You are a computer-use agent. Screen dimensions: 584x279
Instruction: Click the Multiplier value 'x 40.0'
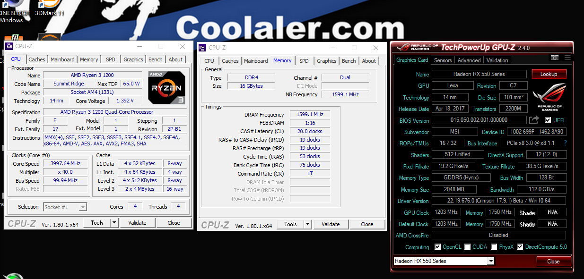point(65,172)
